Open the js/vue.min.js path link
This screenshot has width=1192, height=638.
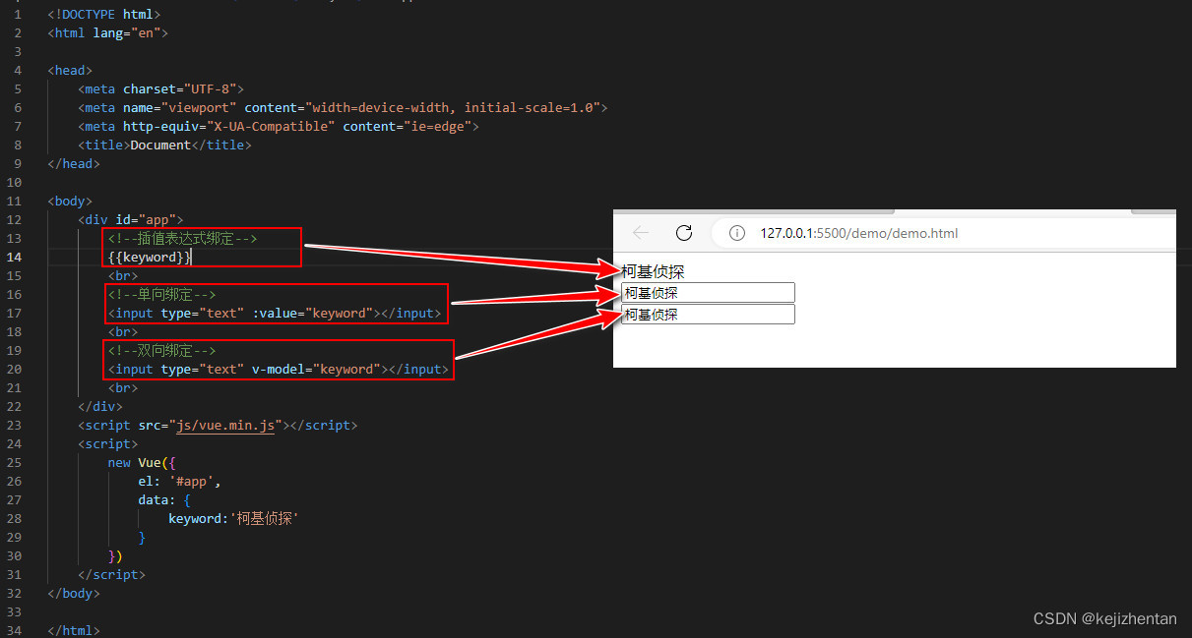(x=225, y=425)
